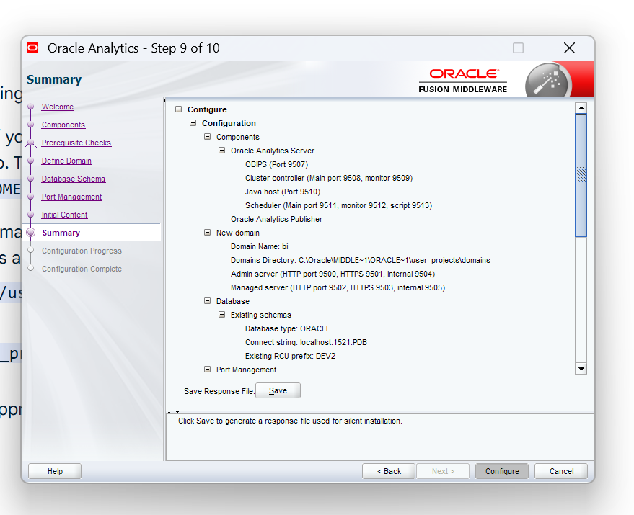The height and width of the screenshot is (515, 634).
Task: Select the Java host (Port 9510) row
Action: point(283,192)
